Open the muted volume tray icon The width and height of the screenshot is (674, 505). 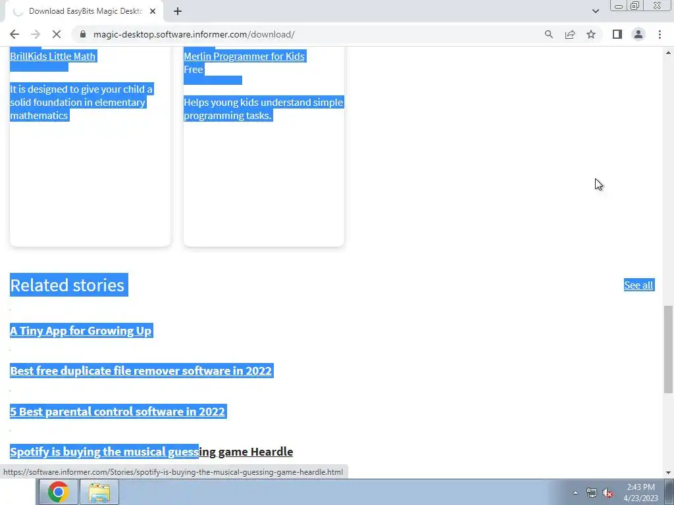coord(608,493)
